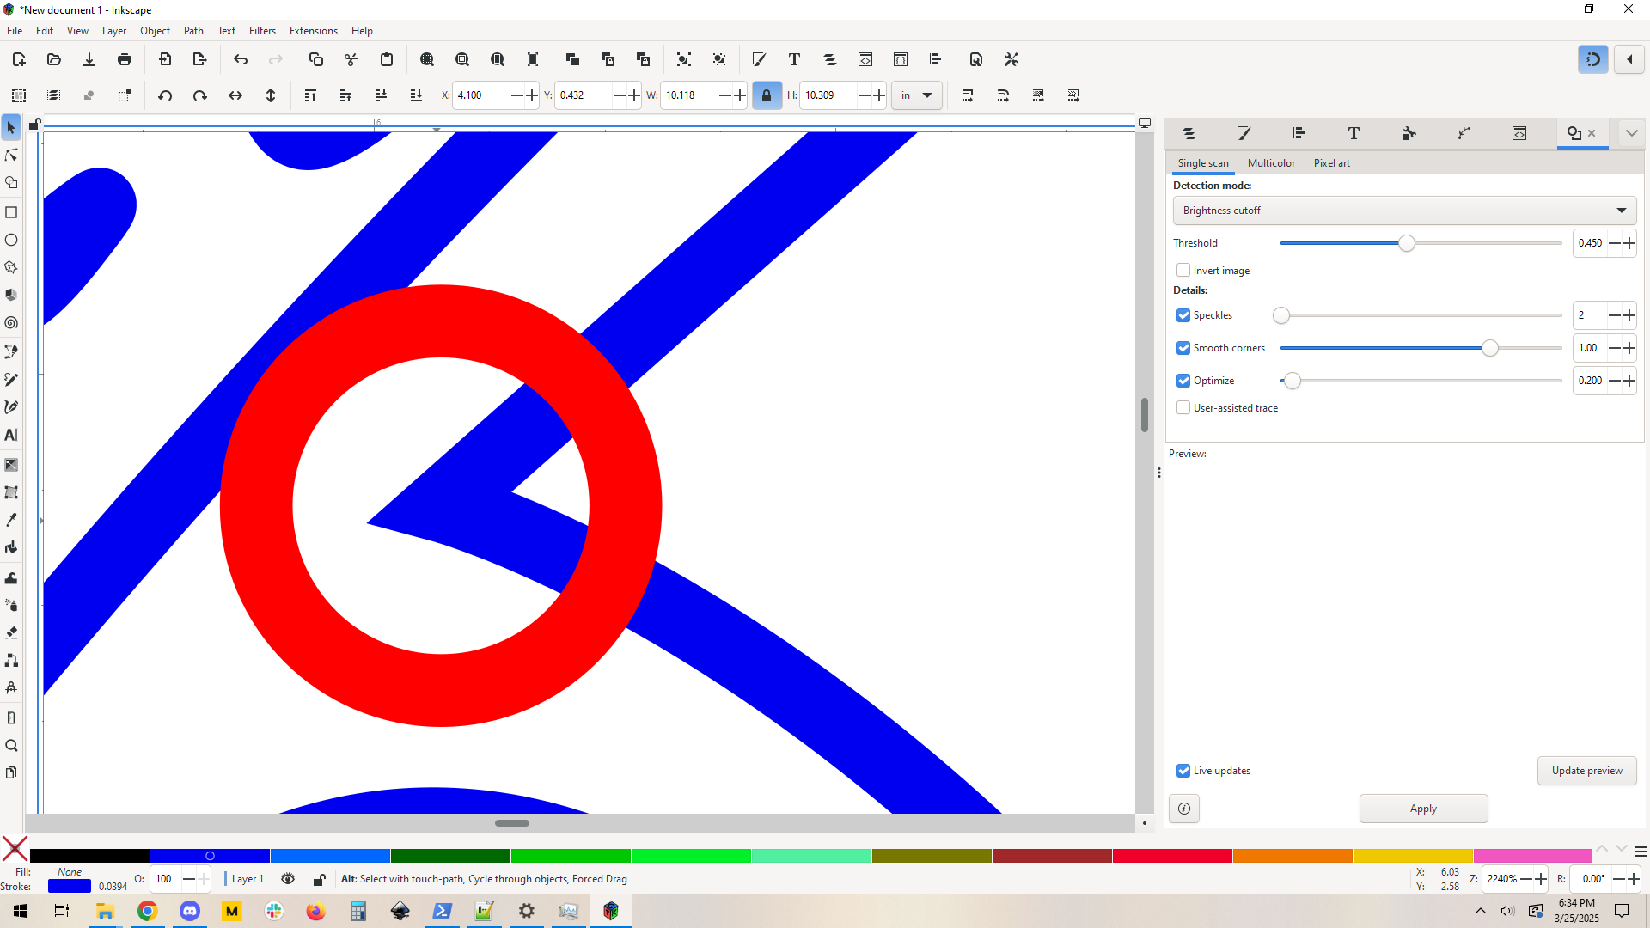1650x928 pixels.
Task: Click the Apply button
Action: [x=1423, y=809]
